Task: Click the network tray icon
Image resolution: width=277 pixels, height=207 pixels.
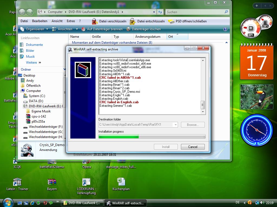Action: 257,203
